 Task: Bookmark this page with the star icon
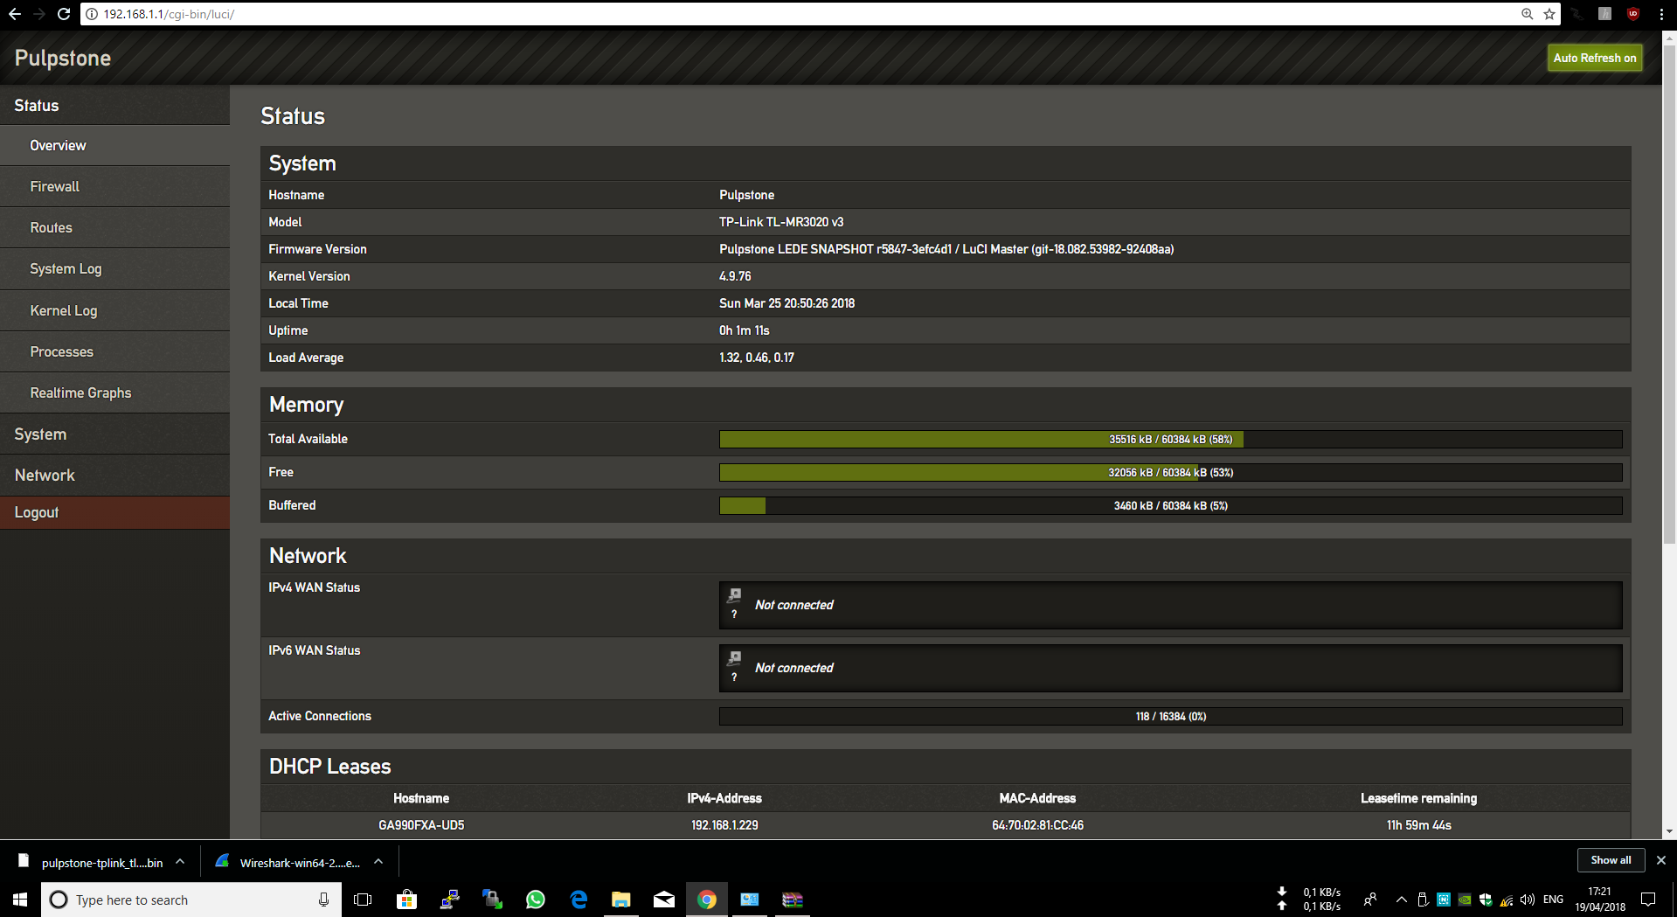pyautogui.click(x=1549, y=14)
